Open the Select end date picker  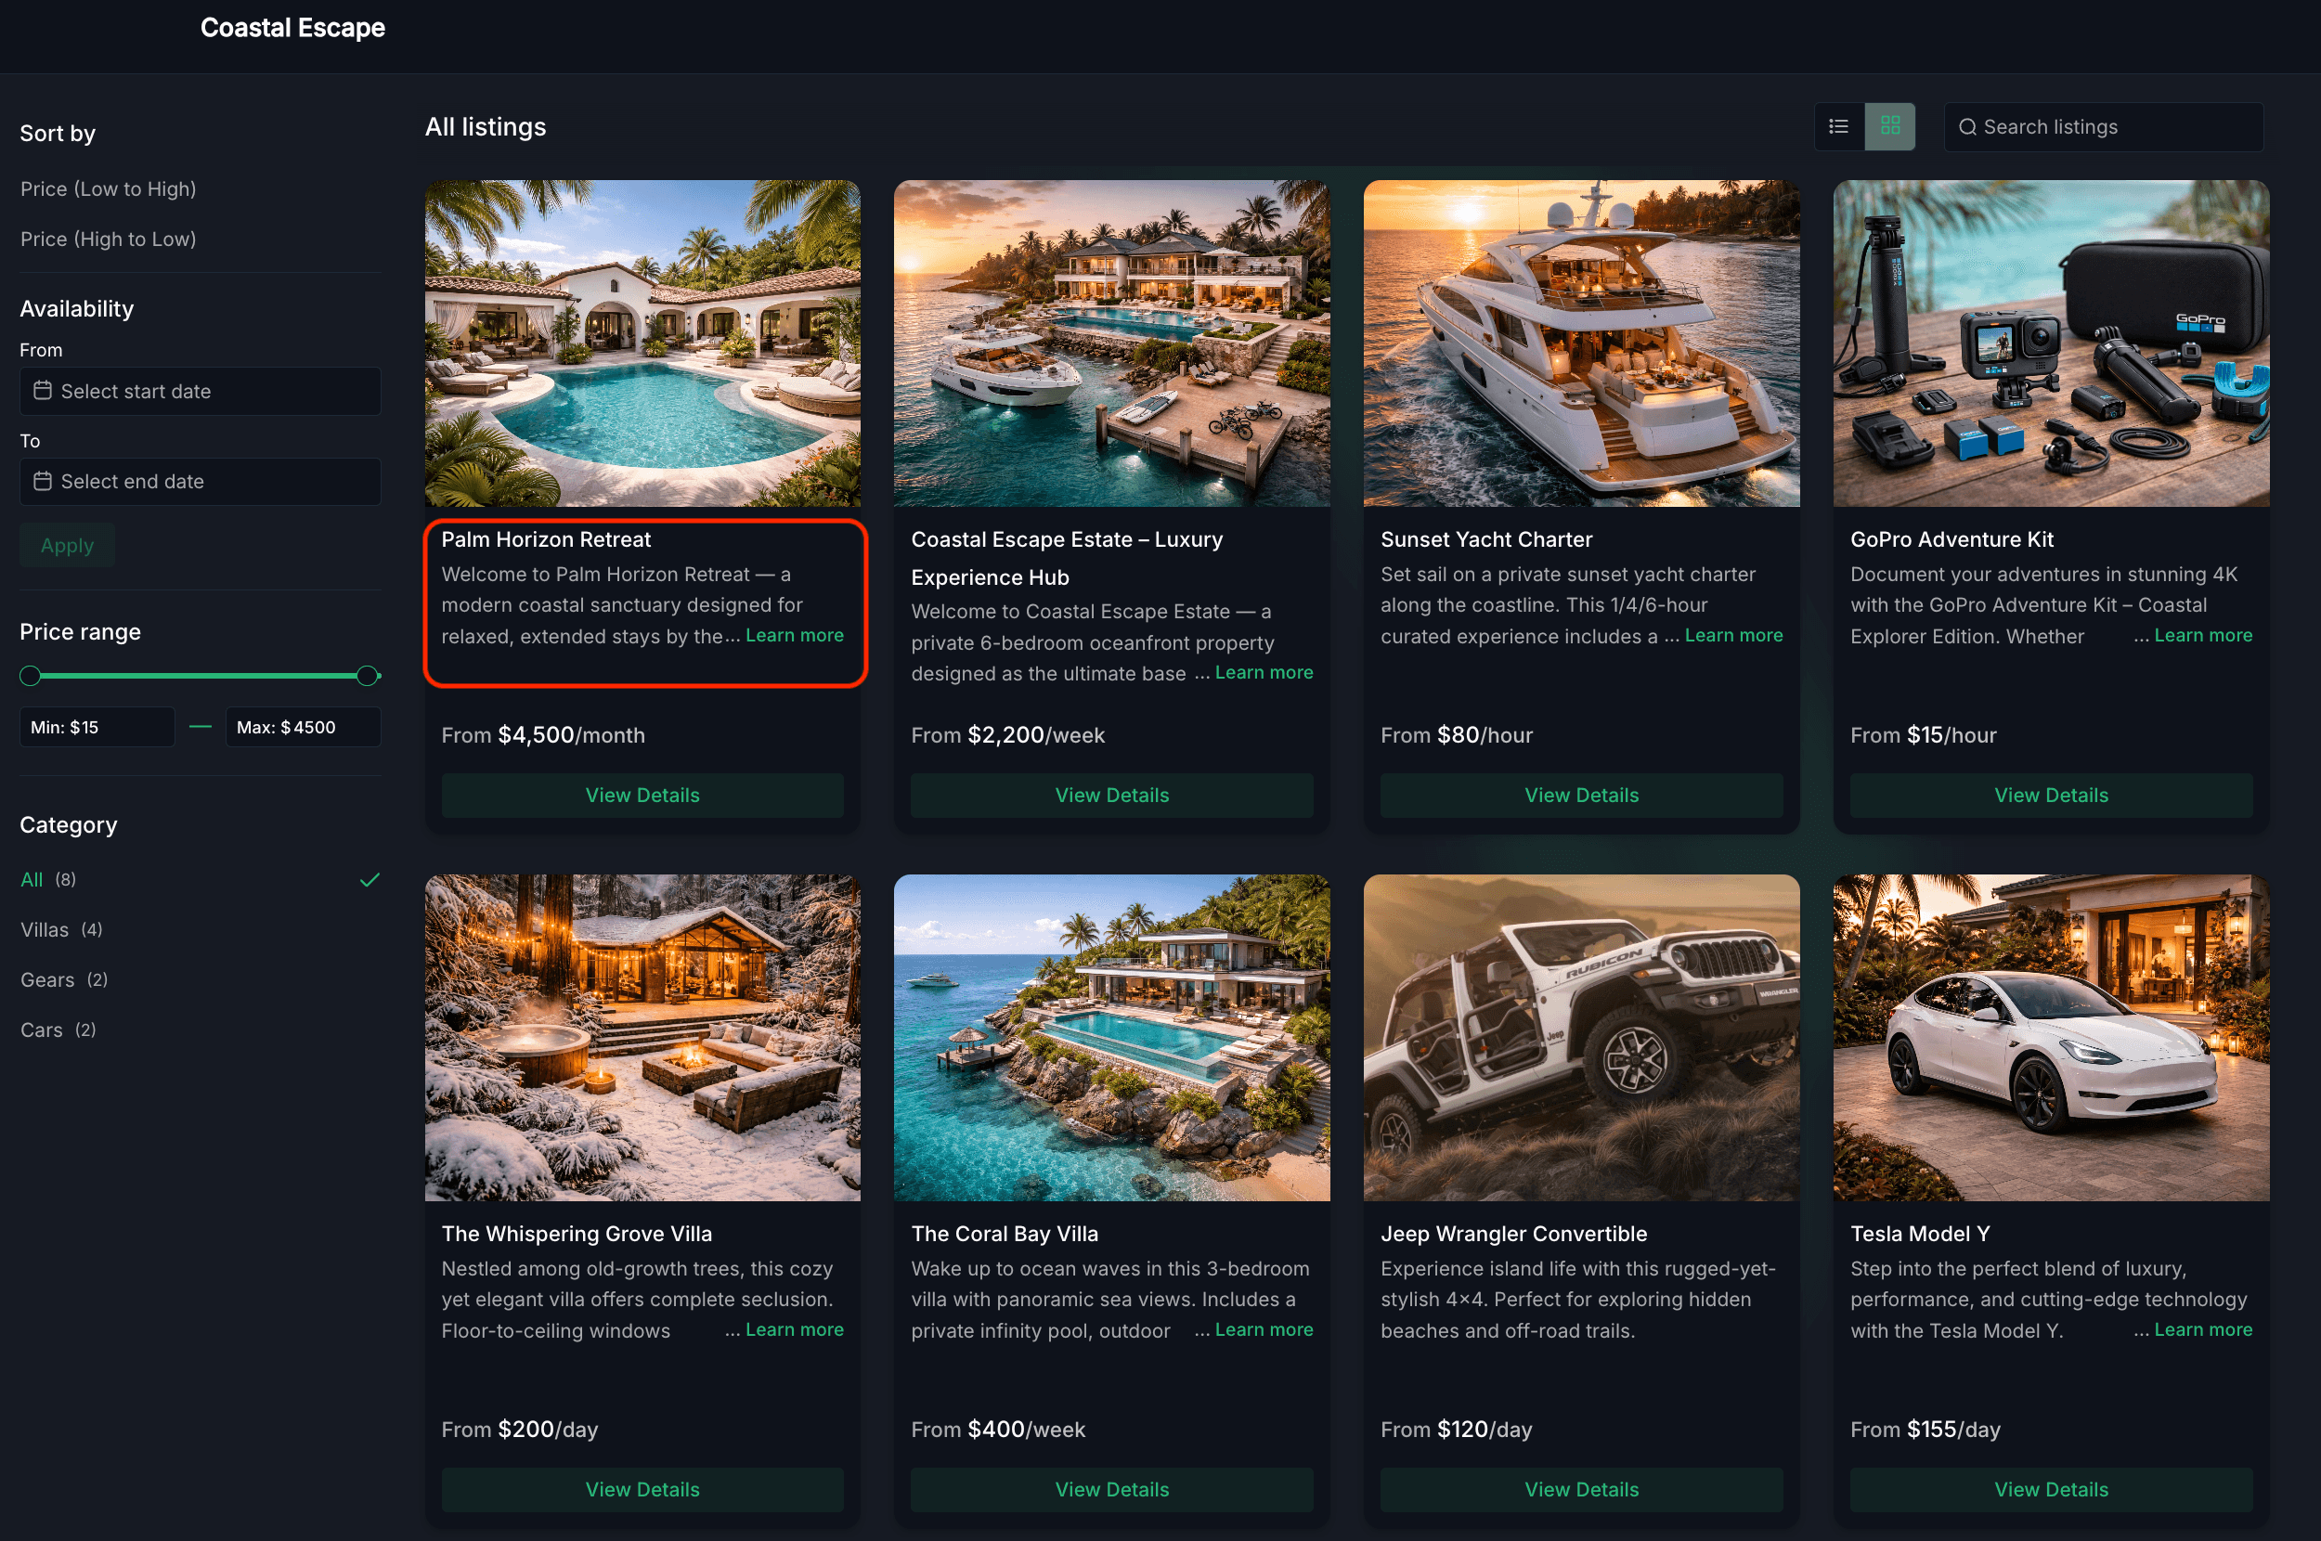click(x=201, y=482)
